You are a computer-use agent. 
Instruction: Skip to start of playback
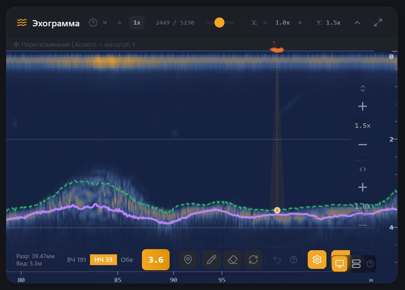(105, 23)
